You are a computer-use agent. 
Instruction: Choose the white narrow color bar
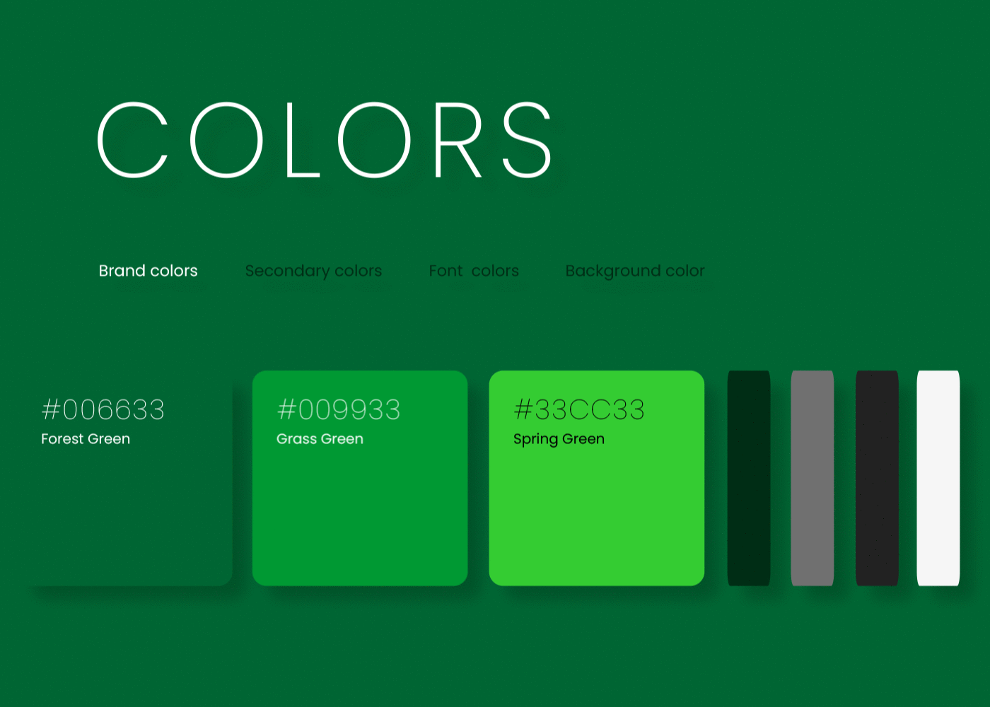click(938, 478)
